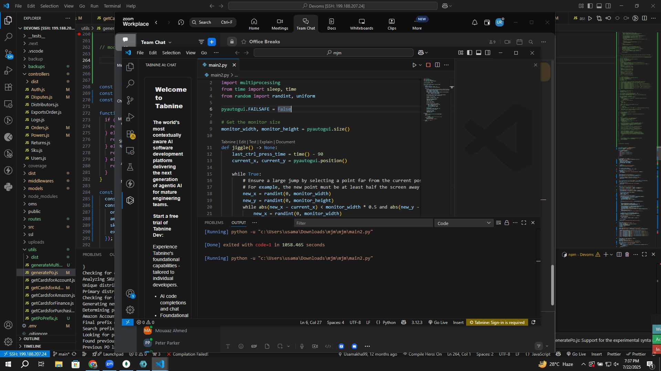Image resolution: width=661 pixels, height=371 pixels.
Task: Toggle the muted system volume icon
Action: point(616,364)
